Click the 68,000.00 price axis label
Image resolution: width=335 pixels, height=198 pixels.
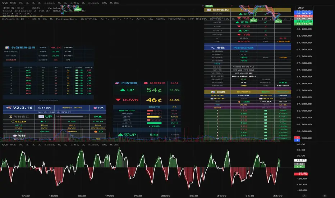coord(304,36)
